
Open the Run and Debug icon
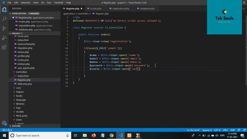[4, 38]
